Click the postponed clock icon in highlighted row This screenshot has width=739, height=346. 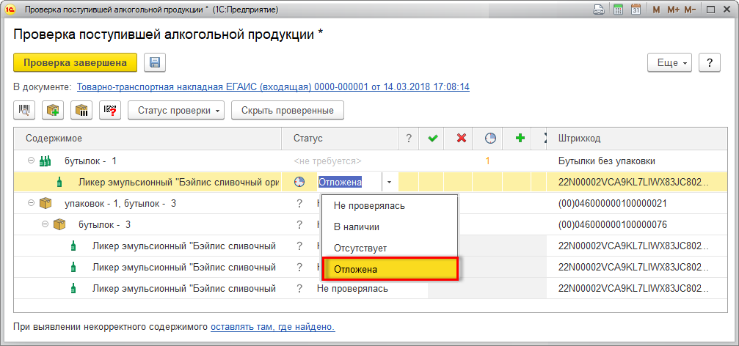tap(298, 182)
